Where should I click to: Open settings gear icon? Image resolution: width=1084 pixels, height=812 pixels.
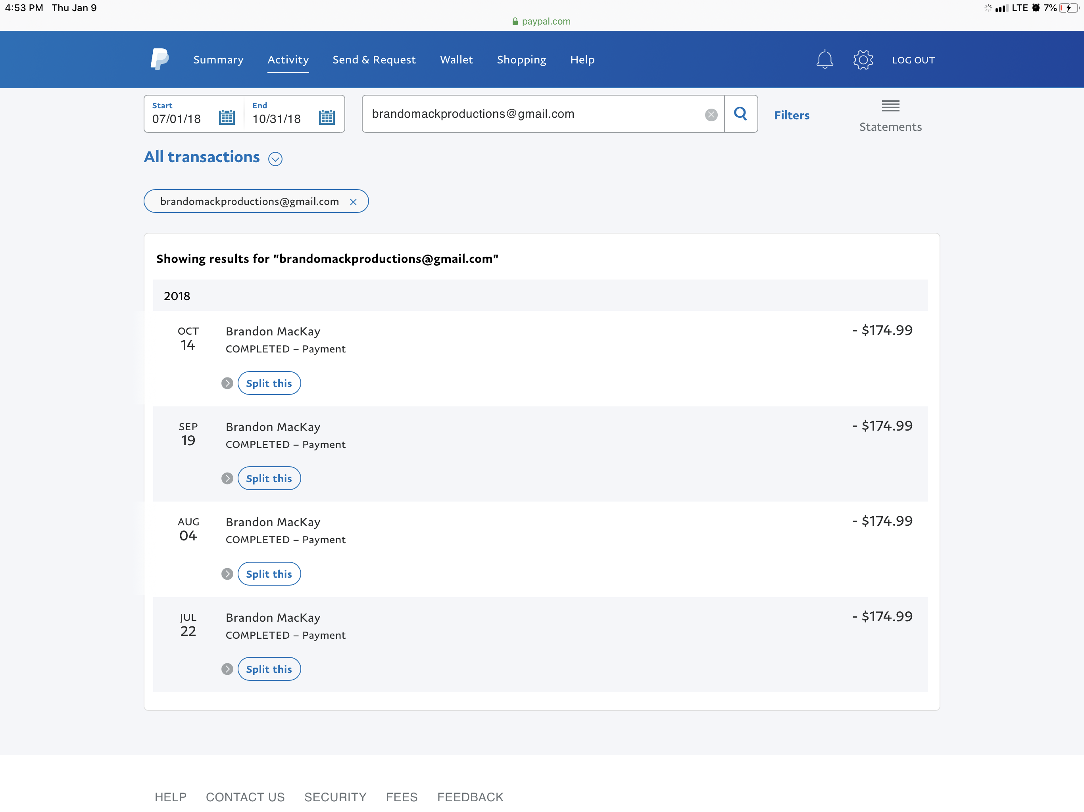point(863,60)
